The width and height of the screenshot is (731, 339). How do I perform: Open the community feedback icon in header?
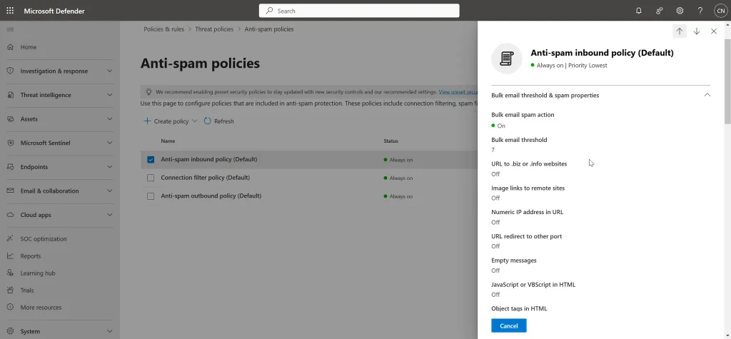point(659,11)
